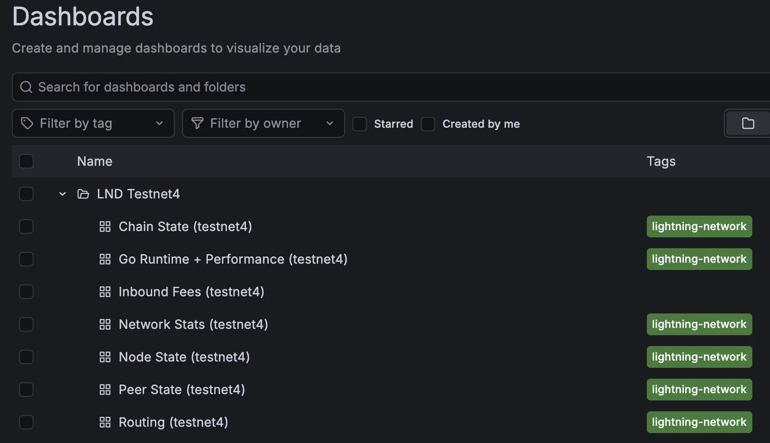Viewport: 770px width, 443px height.
Task: Click lightning-network tag on Routing row
Action: [x=699, y=422]
